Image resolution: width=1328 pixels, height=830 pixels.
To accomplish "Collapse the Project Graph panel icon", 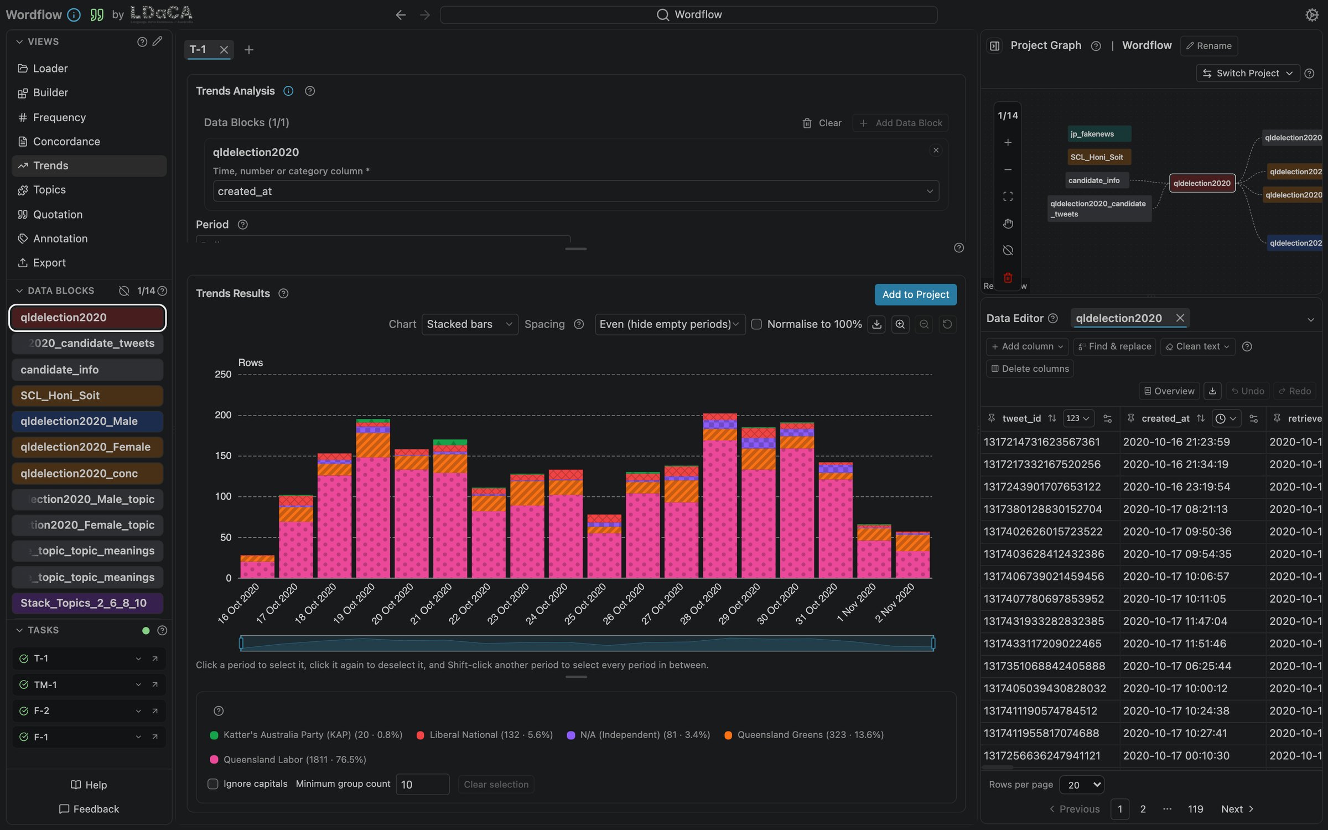I will [x=994, y=46].
